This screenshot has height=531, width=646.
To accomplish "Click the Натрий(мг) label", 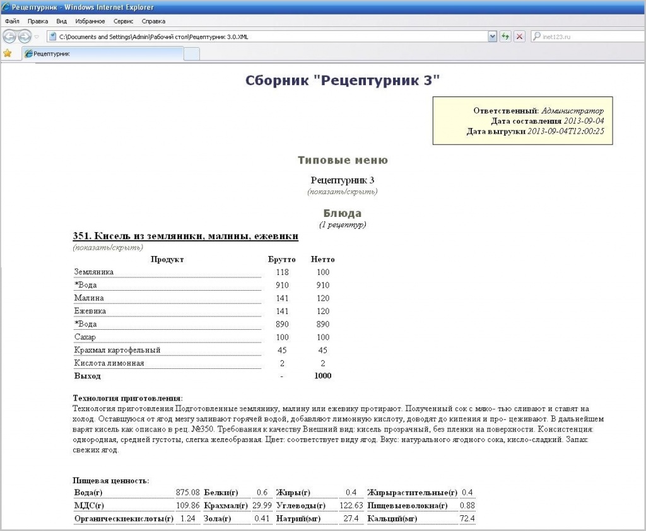I will point(298,518).
